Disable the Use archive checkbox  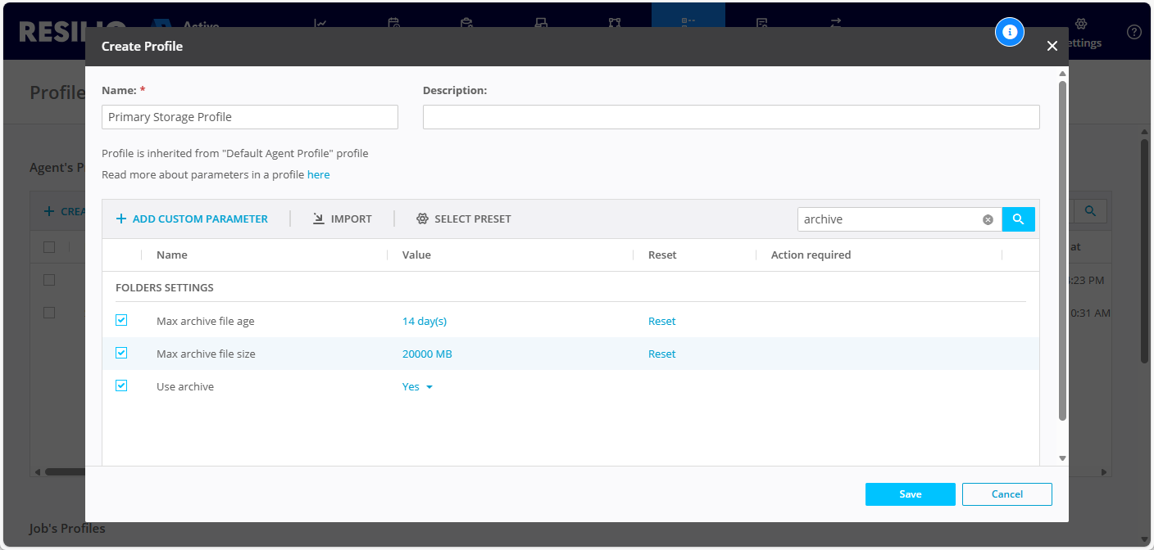[121, 385]
